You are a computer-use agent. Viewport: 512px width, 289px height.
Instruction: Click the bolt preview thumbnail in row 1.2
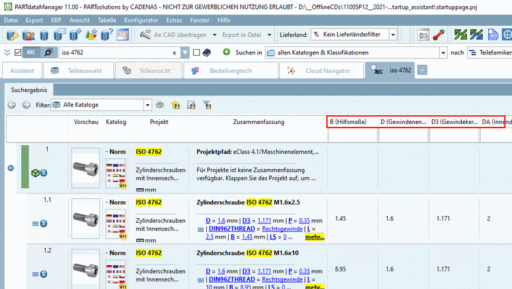(x=86, y=269)
